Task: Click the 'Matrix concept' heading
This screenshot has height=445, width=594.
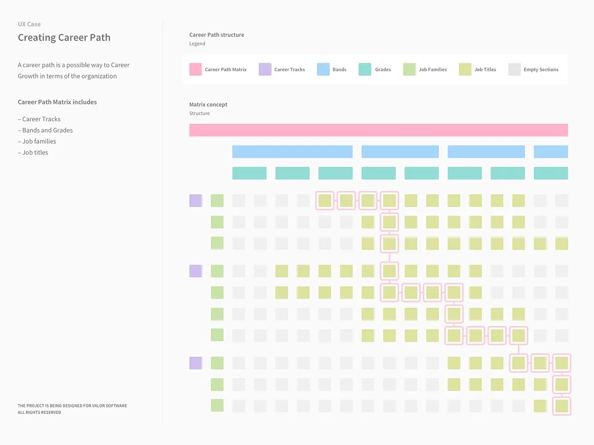Action: coord(208,105)
